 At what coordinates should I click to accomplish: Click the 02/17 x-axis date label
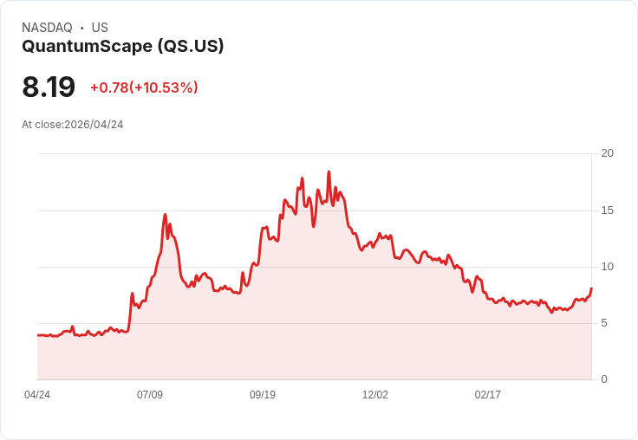click(488, 395)
